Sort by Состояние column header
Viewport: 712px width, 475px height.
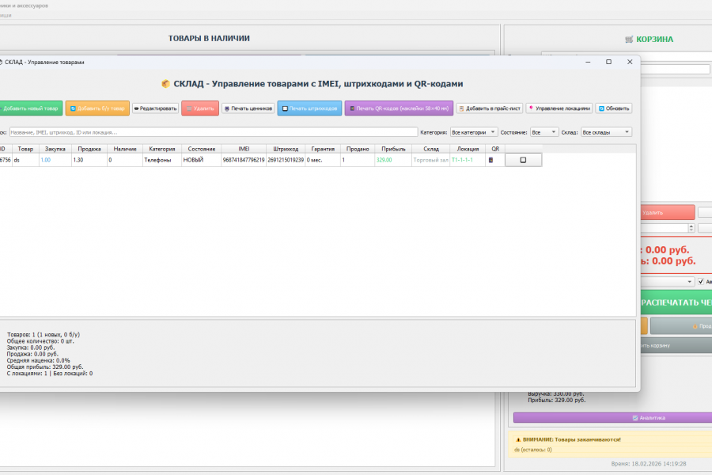(202, 149)
